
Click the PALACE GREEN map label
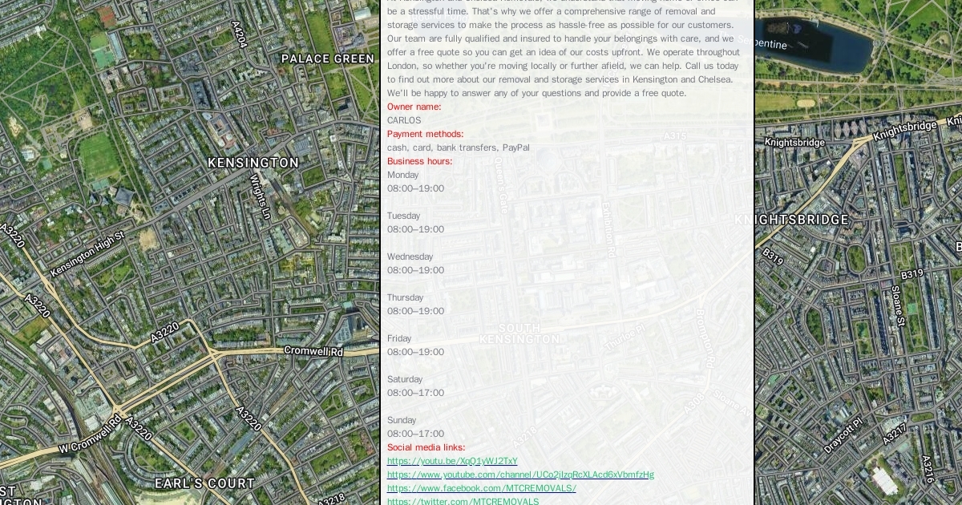click(x=327, y=59)
